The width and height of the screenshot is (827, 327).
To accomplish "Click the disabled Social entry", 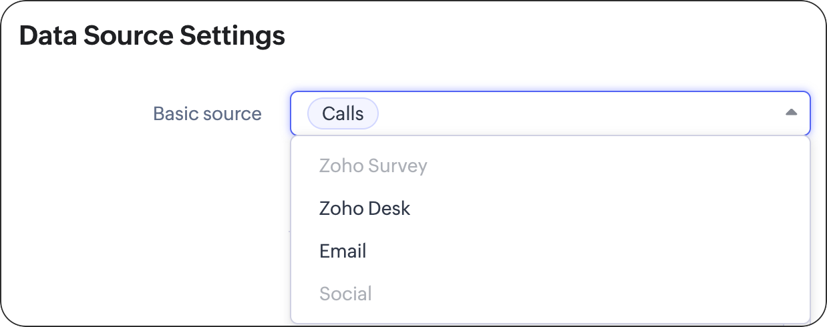I will (345, 294).
